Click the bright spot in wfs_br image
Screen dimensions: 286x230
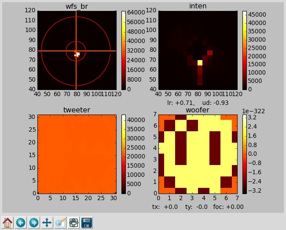tap(77, 54)
